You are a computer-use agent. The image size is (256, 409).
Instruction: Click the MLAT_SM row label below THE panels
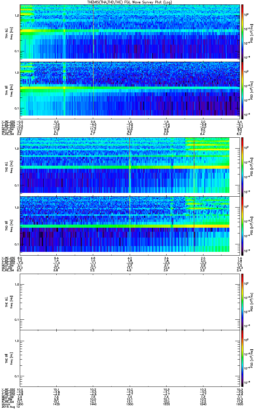pos(7,397)
